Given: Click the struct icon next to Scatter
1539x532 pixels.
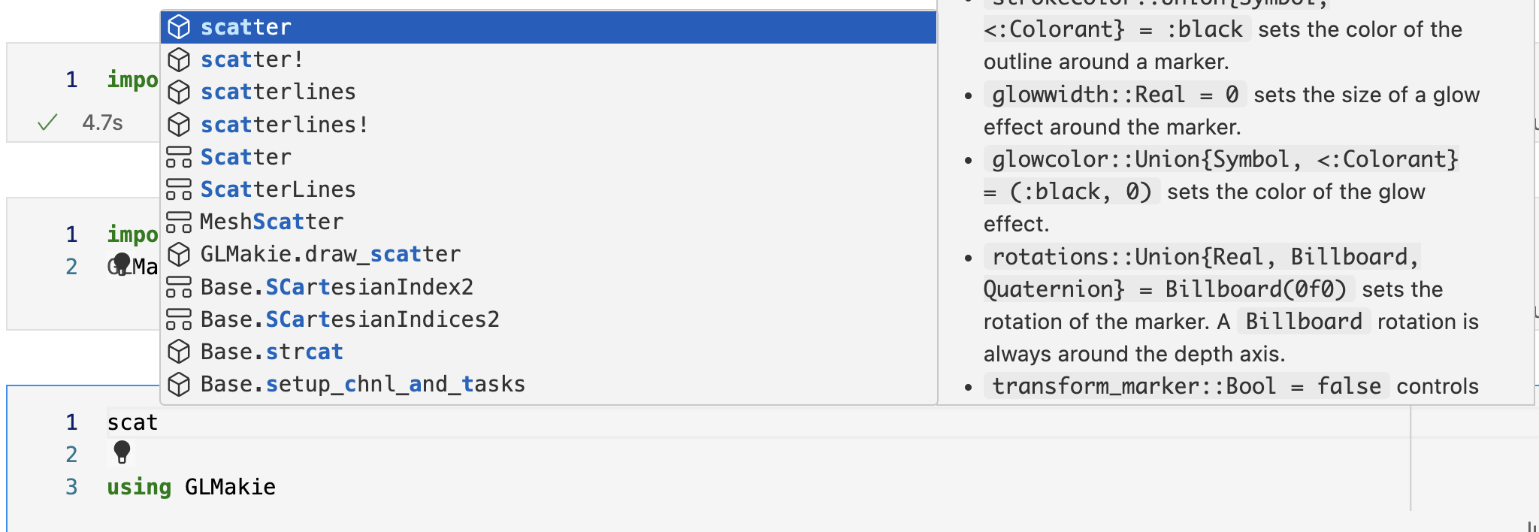Looking at the screenshot, I should click(180, 156).
